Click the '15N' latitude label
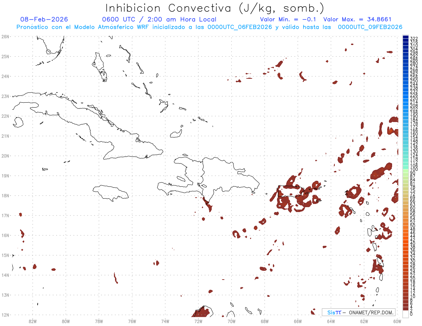Screen dimensions: 422x326 [5, 255]
